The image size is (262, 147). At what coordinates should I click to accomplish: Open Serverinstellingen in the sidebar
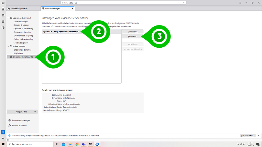pos(21,22)
